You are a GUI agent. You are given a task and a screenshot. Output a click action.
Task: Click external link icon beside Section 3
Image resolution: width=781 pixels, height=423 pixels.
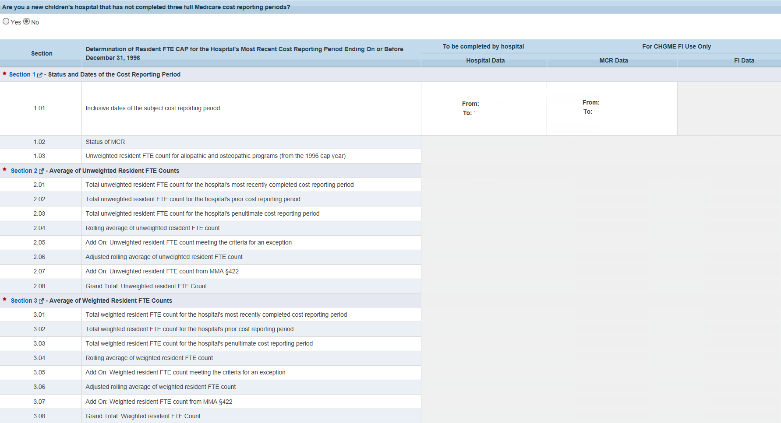pyautogui.click(x=42, y=301)
